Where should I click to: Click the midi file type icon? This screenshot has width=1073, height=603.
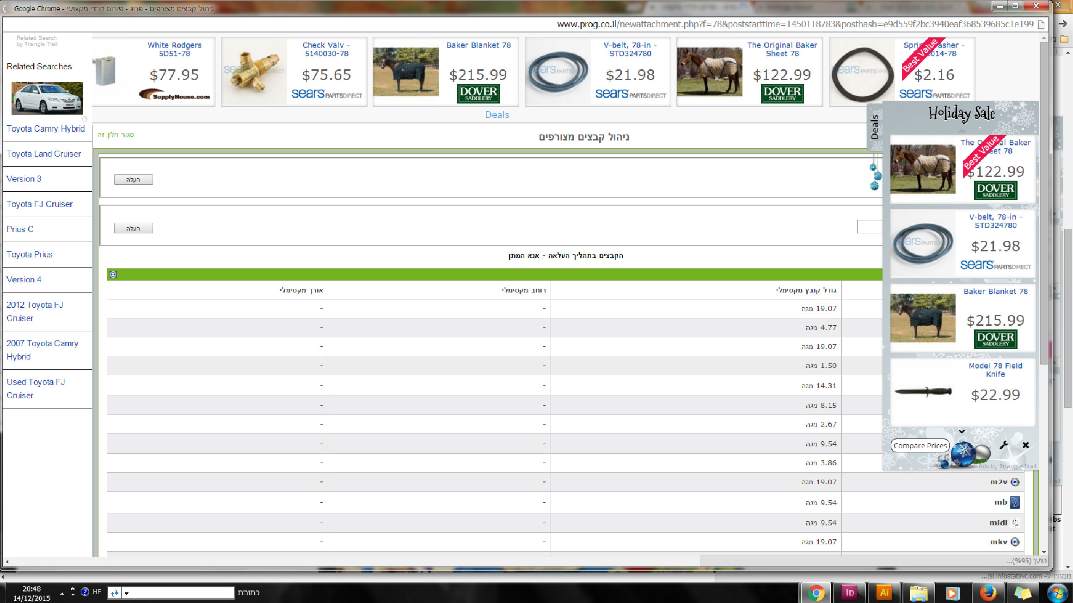1015,523
